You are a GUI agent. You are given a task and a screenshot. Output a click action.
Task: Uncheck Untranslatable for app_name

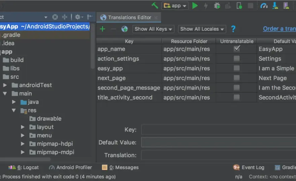point(237,49)
